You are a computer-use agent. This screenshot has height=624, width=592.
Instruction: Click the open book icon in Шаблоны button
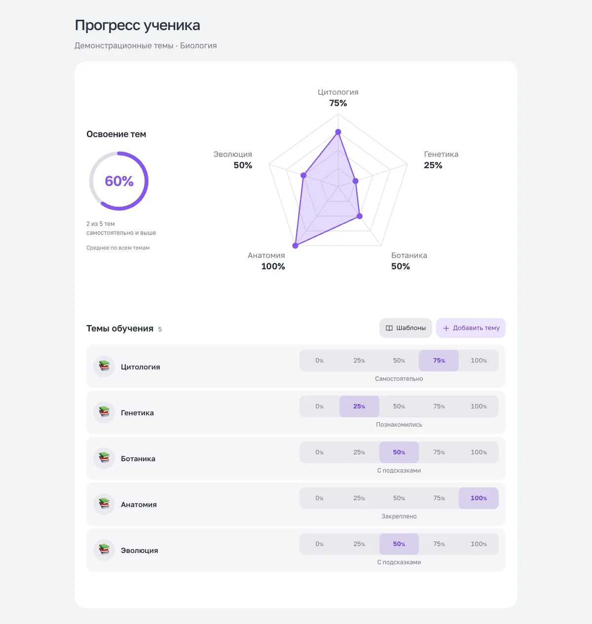(x=389, y=328)
